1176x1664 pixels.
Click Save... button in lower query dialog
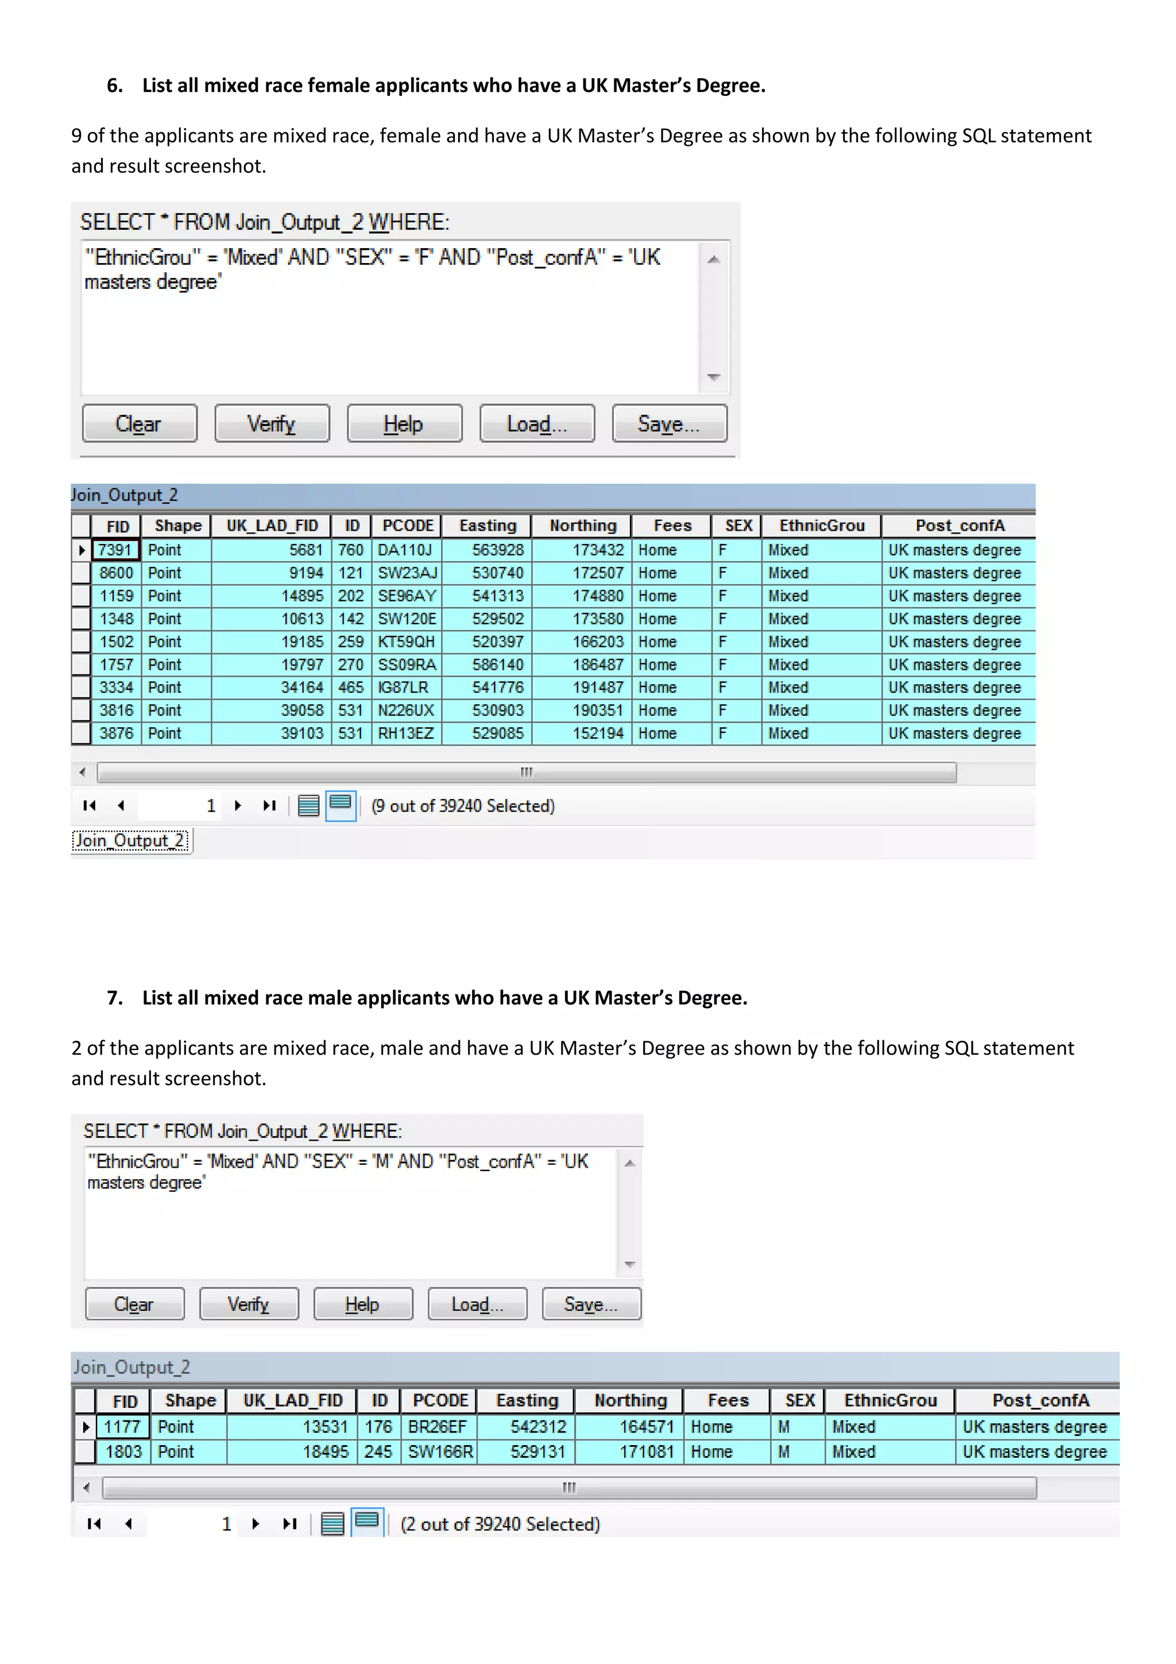[x=591, y=1304]
